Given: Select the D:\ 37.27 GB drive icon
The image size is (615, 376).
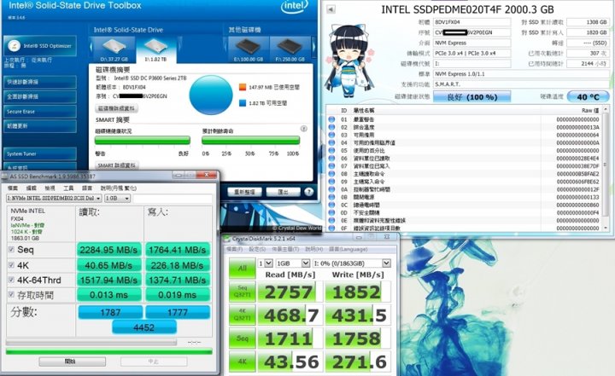Looking at the screenshot, I should point(114,50).
